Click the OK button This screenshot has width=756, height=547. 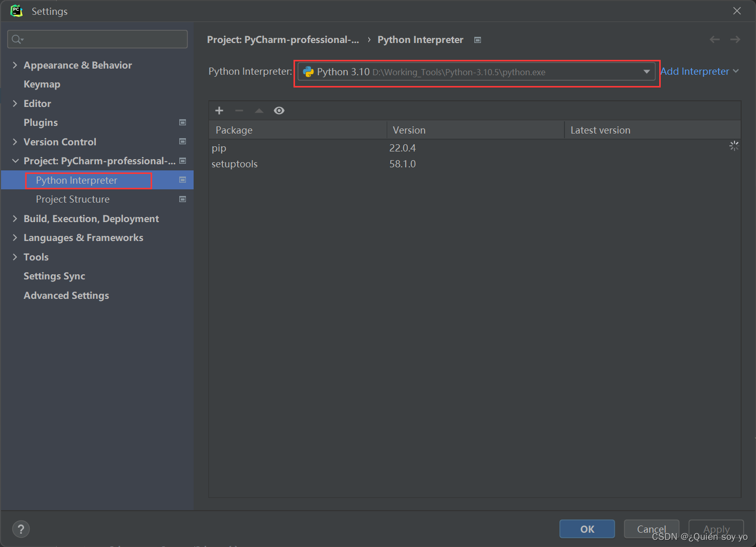click(587, 529)
